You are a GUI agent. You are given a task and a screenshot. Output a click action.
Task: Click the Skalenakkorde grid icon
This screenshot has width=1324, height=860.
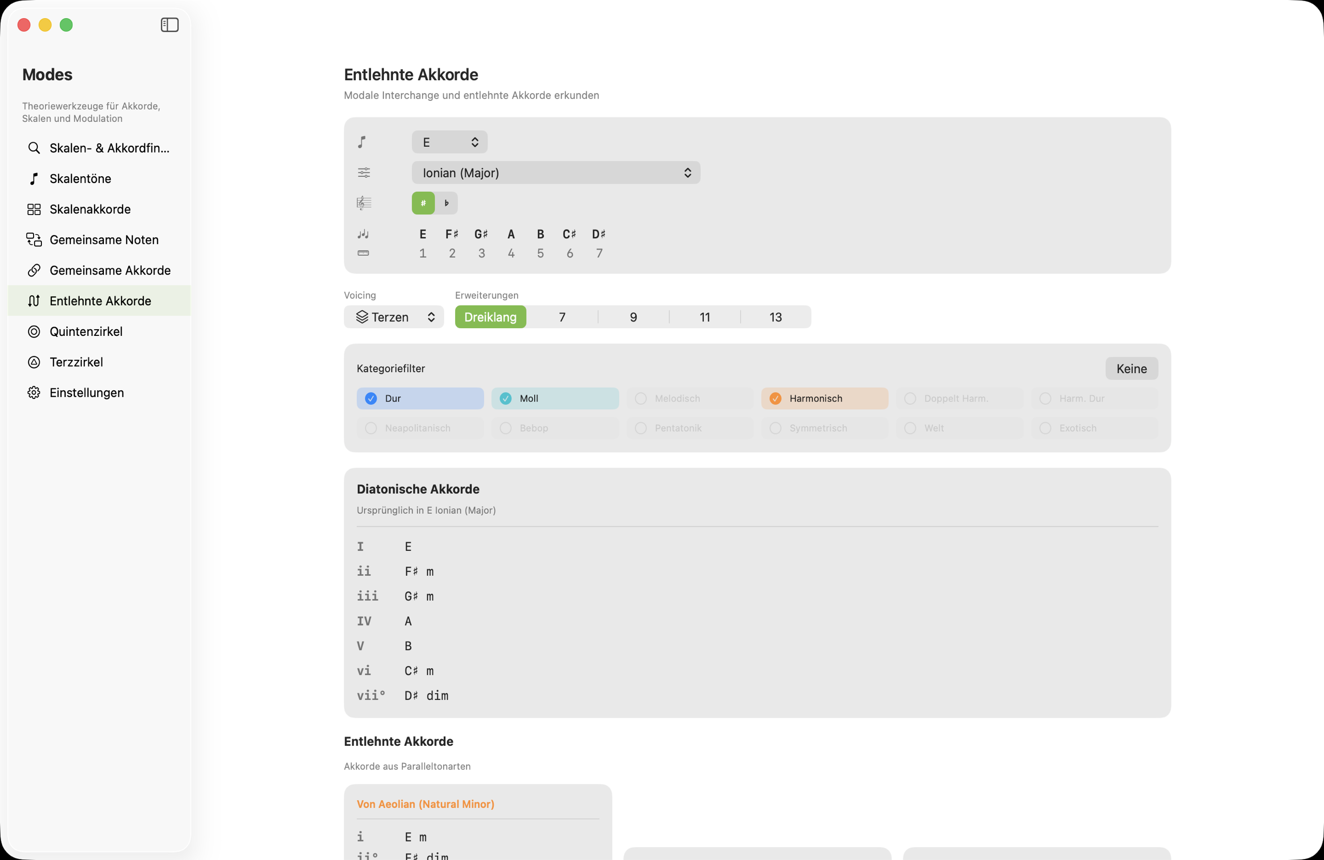pos(34,209)
